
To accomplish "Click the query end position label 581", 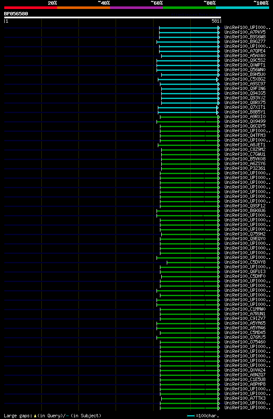I will 215,21.
